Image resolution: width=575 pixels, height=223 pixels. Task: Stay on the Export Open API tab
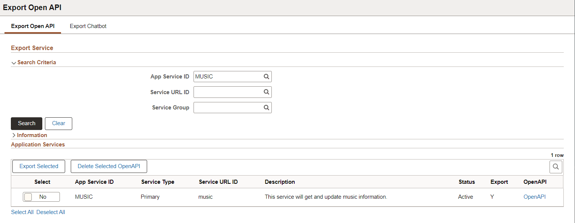(x=33, y=26)
